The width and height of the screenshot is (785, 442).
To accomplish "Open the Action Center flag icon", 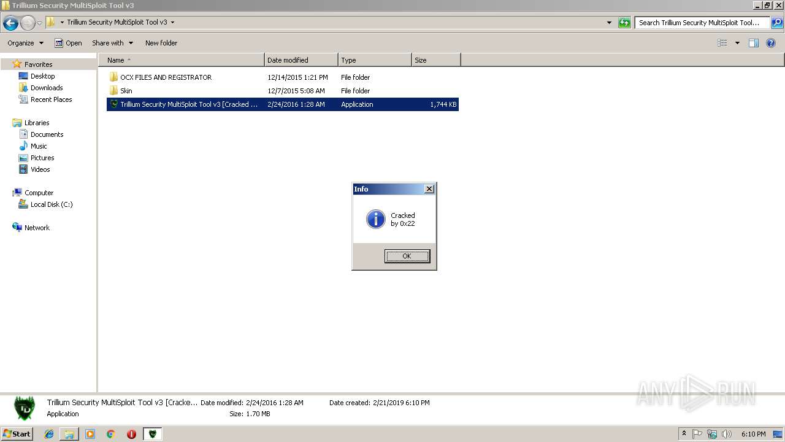I will point(697,434).
